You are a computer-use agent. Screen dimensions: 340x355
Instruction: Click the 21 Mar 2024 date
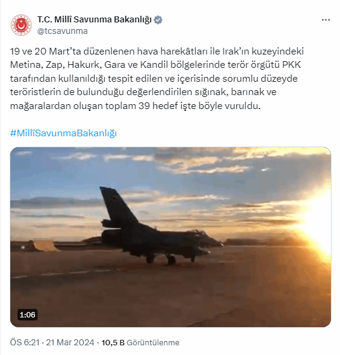click(70, 342)
